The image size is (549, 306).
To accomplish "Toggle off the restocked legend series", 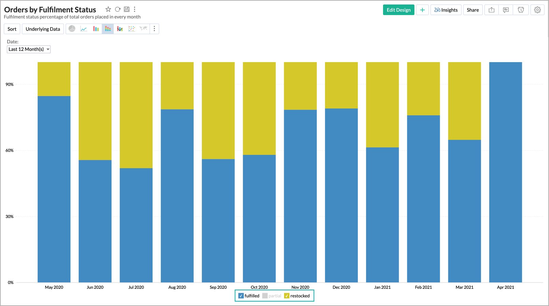I will tap(287, 296).
